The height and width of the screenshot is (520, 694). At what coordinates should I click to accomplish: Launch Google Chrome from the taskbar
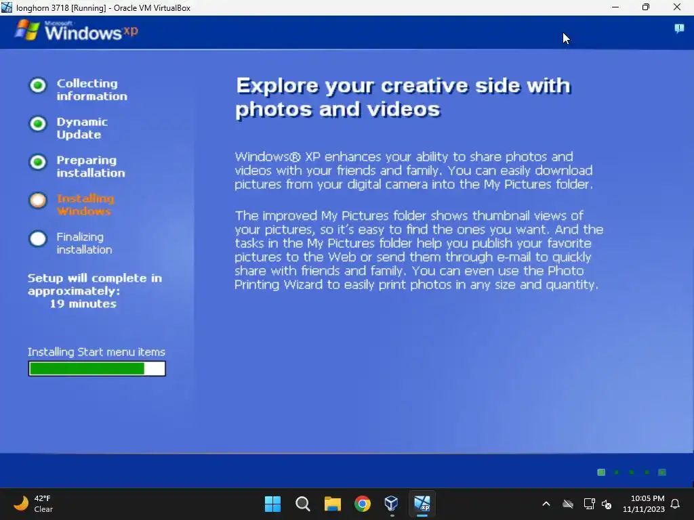363,504
